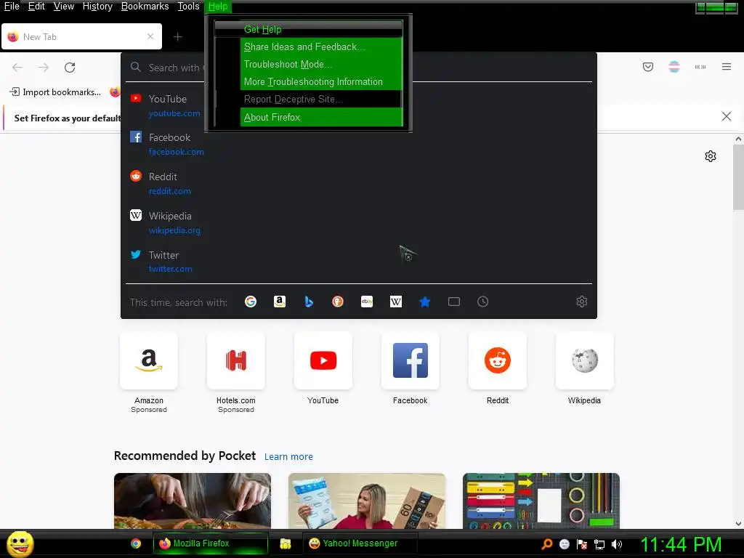Open the Bookmarks menu
The height and width of the screenshot is (558, 744).
pos(145,6)
